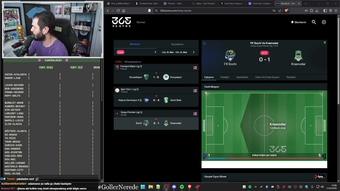Click the browser back arrow
Viewport: 340px width, 191px height.
pos(108,11)
